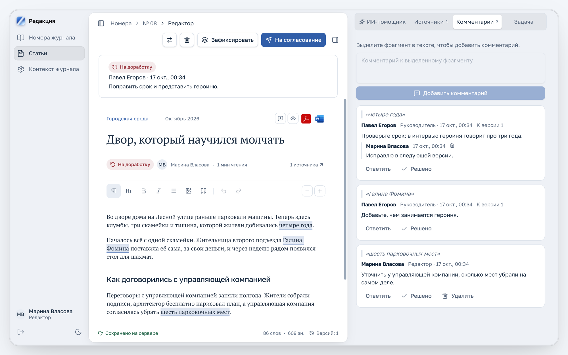This screenshot has height=355, width=568.
Task: Click highlighted text шесть парковочных мест
Action: tap(195, 312)
